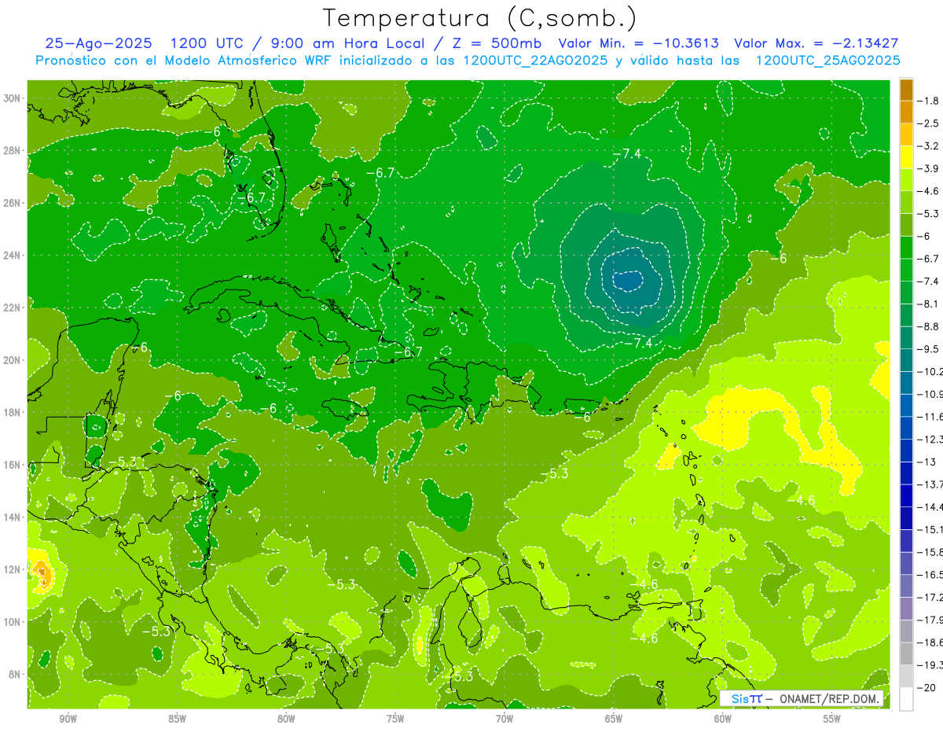
Task: Pick the gray swatch between -18.6 and -19.3
Action: click(x=906, y=654)
